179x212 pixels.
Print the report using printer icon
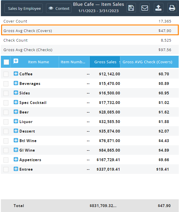[x=172, y=8]
